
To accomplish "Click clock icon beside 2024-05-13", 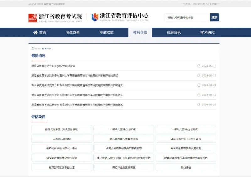I will (x=199, y=76).
